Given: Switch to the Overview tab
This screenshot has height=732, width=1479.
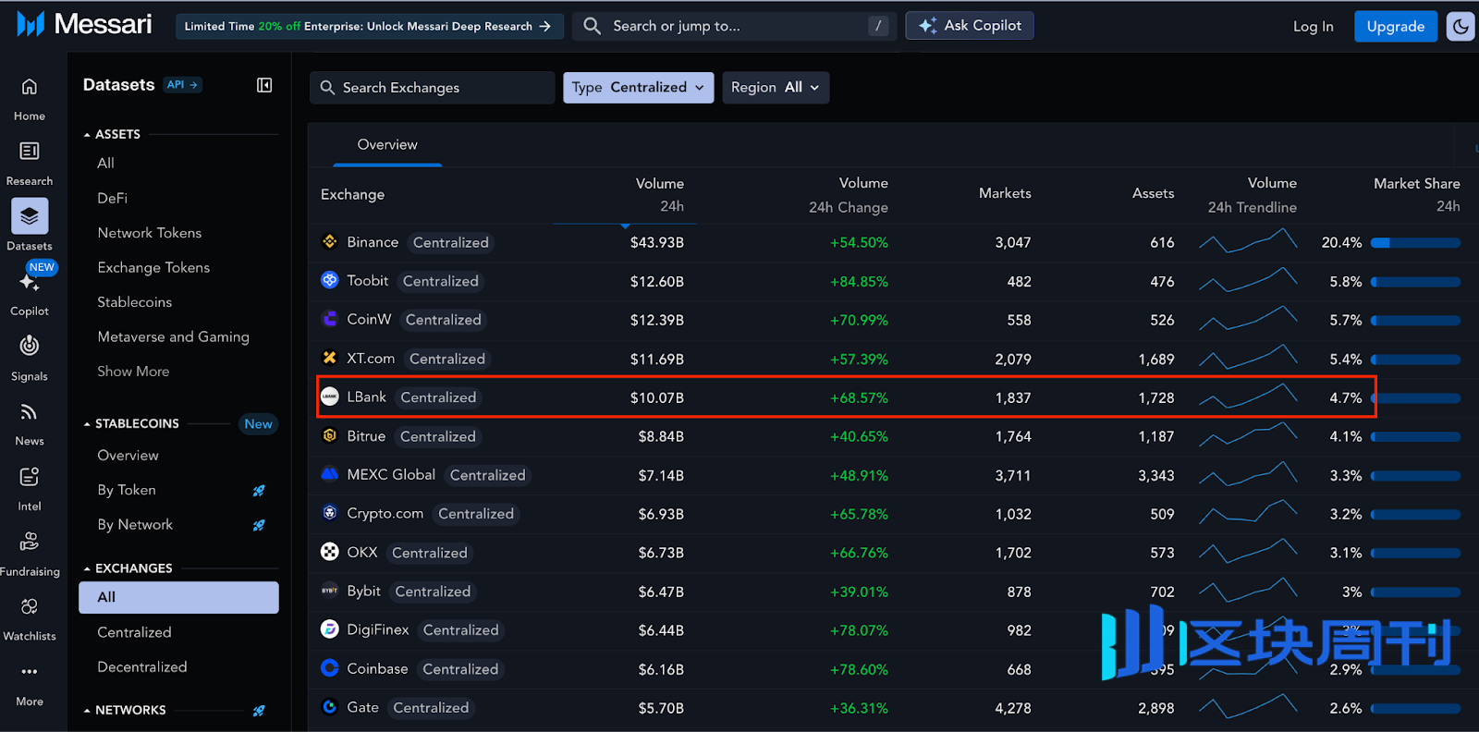Looking at the screenshot, I should [x=387, y=145].
